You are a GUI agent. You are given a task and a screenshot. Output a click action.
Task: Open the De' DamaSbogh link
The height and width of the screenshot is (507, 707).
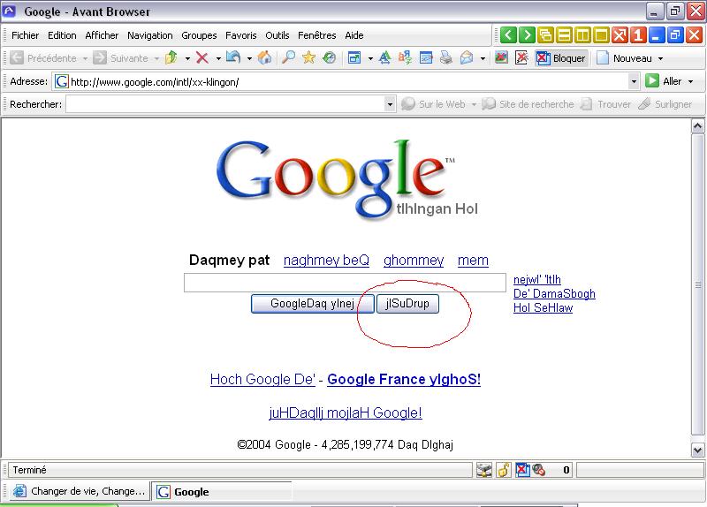(554, 293)
